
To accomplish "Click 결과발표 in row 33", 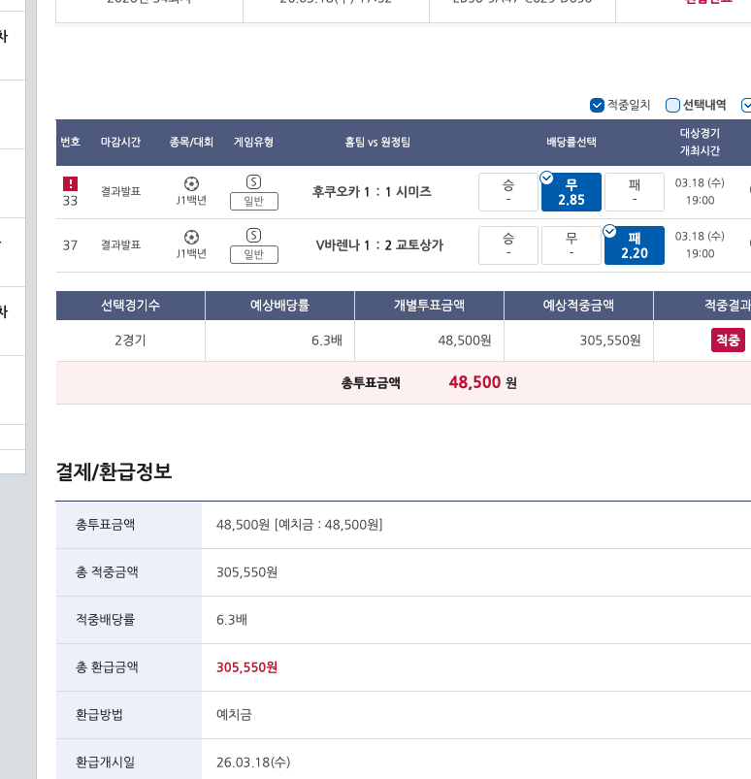I will pos(120,192).
